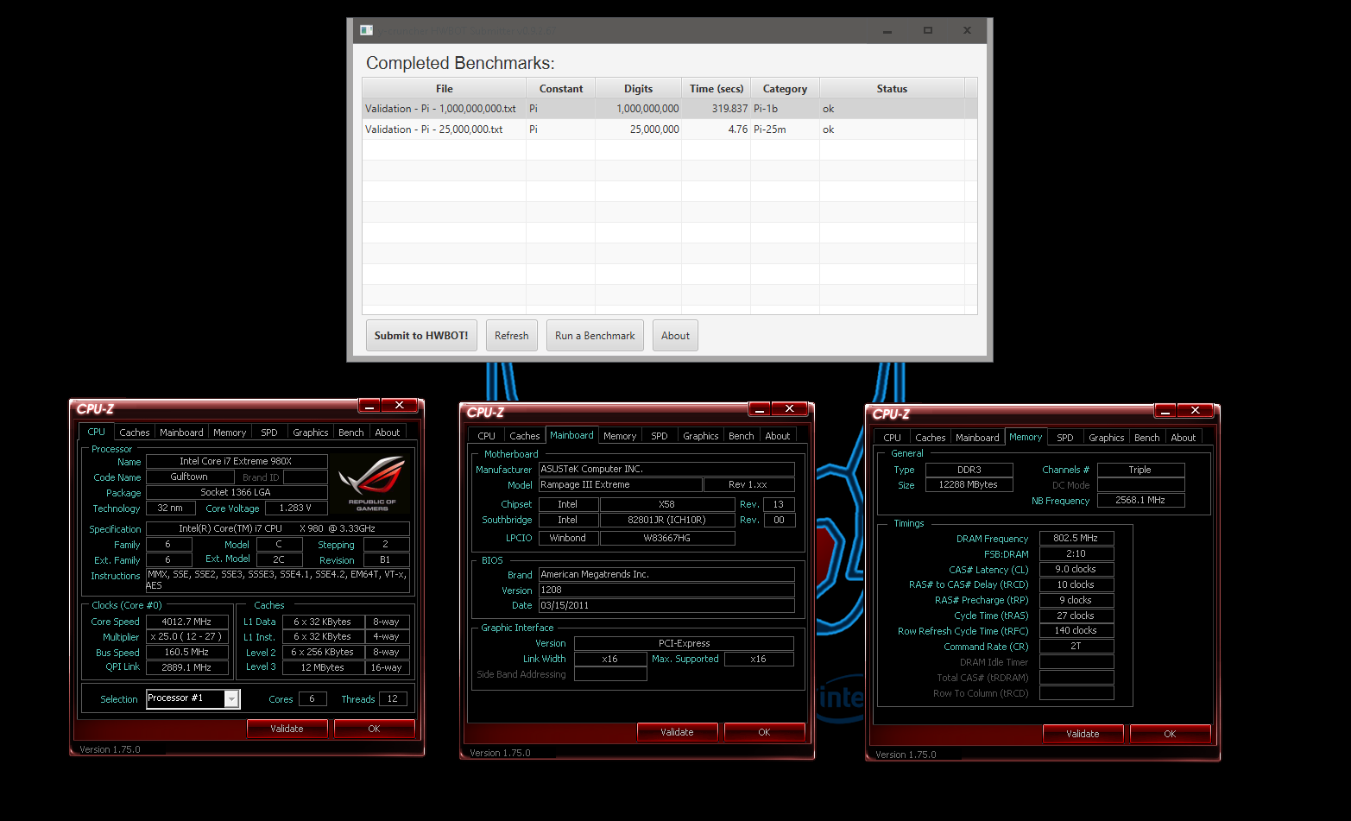Screen dimensions: 1351x821
Task: Select CPU tab in Memory CPU-Z window
Action: click(893, 438)
